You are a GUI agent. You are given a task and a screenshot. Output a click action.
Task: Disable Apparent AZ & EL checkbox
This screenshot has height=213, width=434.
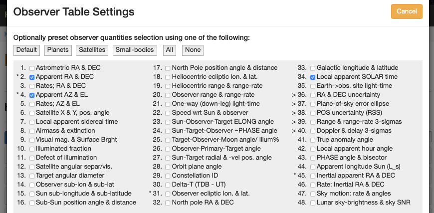32,95
